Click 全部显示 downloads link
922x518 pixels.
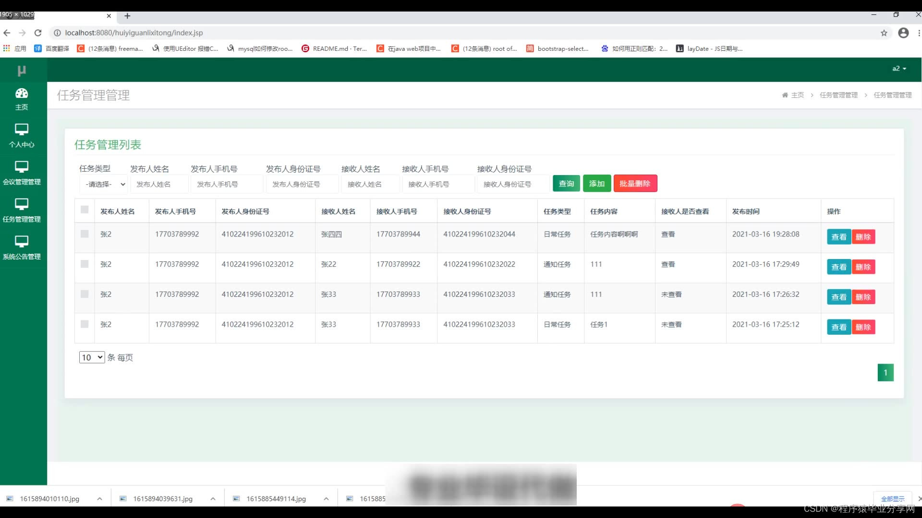point(893,499)
